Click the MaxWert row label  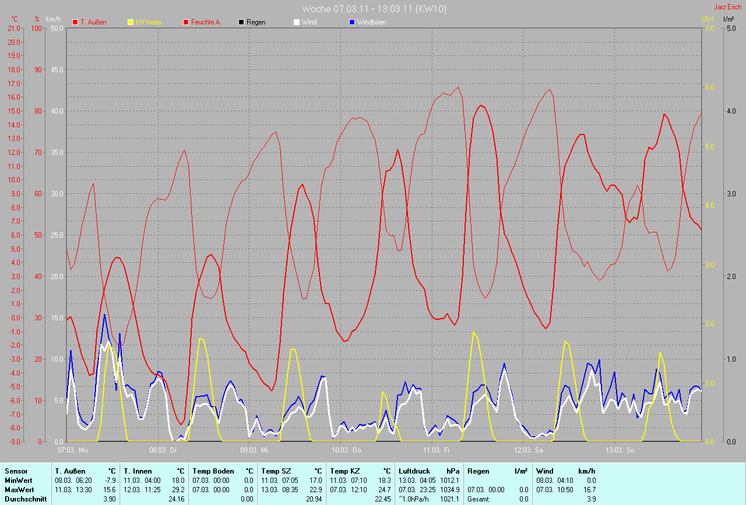[20, 489]
